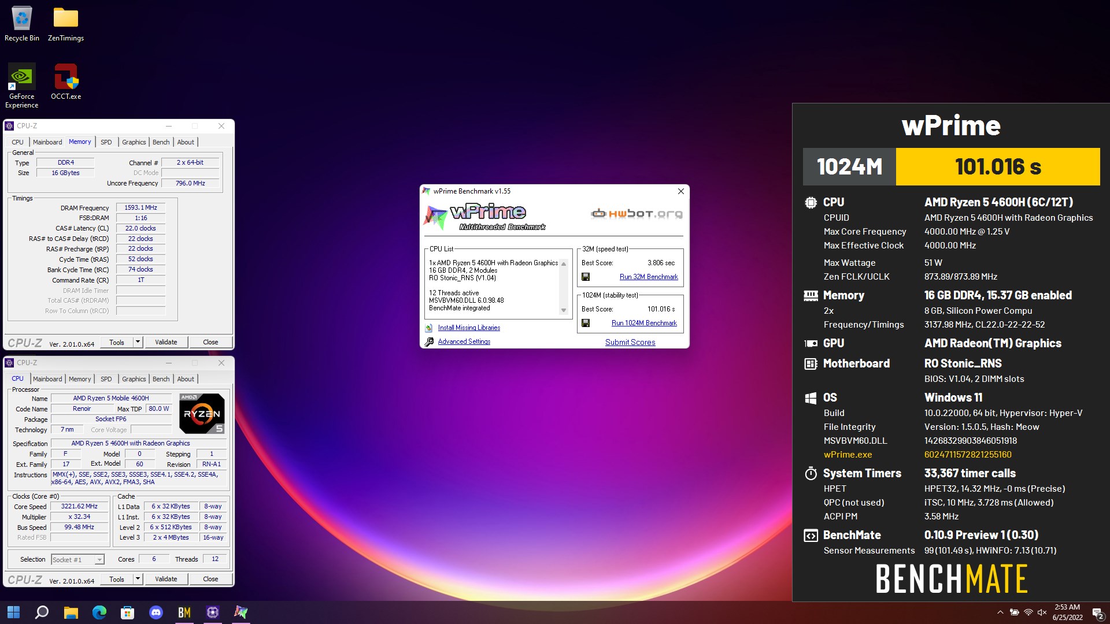Click Run 32M Benchmark link

[x=649, y=277]
